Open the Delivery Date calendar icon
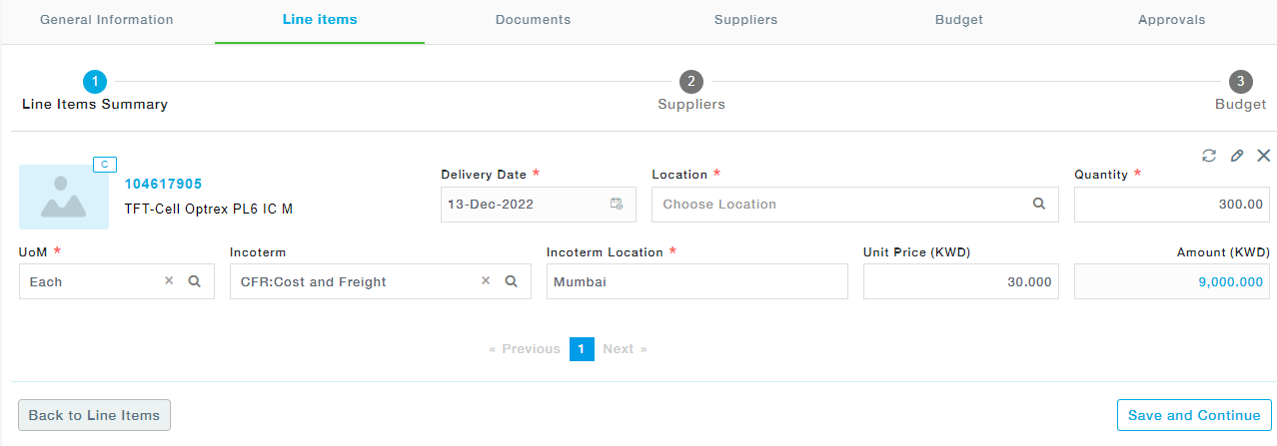 pos(617,204)
